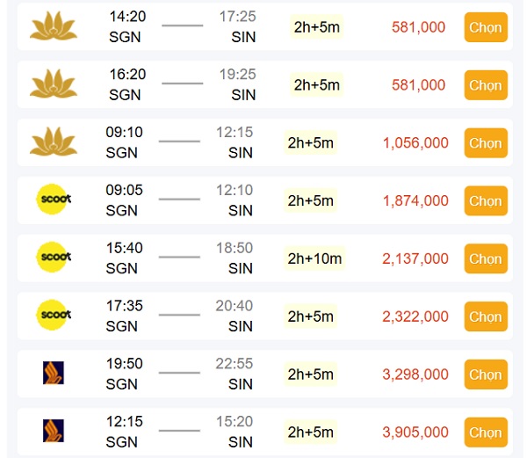Select the 1,874,000 Scoot flight Chọn button

[x=485, y=200]
